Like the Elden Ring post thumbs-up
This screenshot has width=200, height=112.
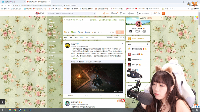117,96
